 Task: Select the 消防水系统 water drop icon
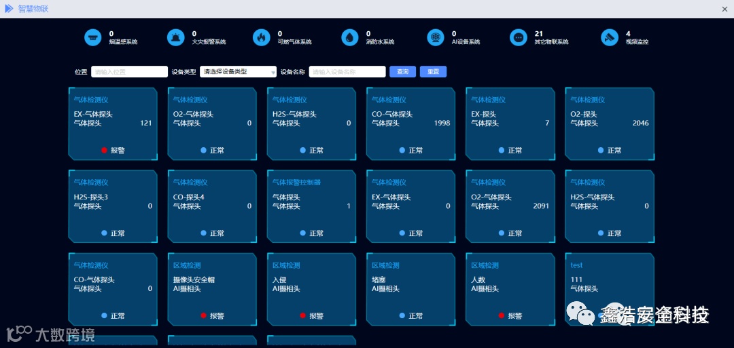(x=350, y=37)
